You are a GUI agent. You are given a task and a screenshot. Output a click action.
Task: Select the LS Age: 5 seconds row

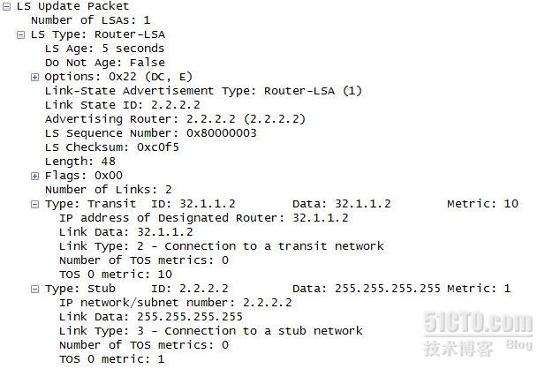tap(104, 49)
